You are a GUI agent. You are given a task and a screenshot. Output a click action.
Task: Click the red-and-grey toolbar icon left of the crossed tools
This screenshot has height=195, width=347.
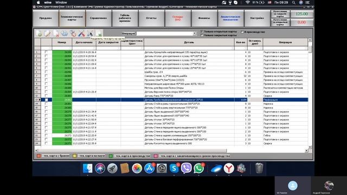73,34
